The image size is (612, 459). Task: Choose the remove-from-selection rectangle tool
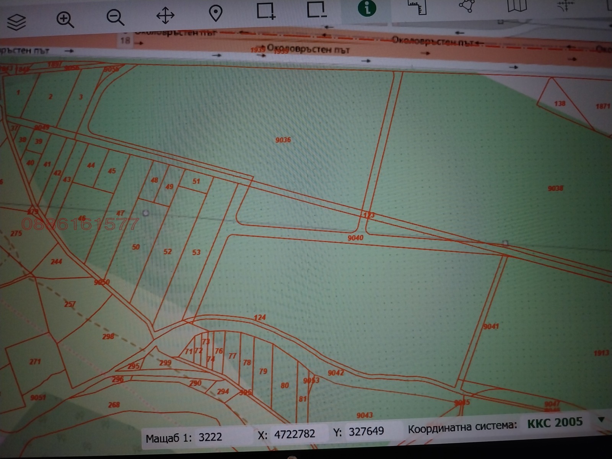(x=317, y=9)
